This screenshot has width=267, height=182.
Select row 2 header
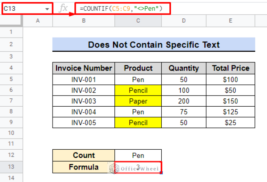11,44
